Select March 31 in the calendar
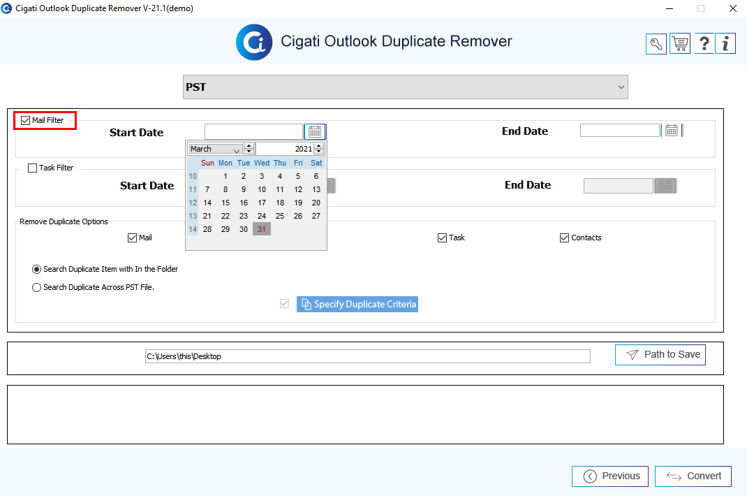Viewport: 747px width, 496px height. pos(262,229)
